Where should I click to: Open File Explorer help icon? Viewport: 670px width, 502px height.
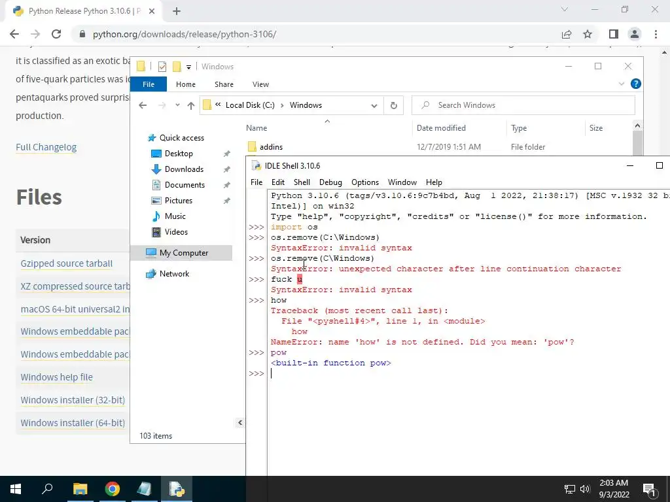[x=636, y=84]
